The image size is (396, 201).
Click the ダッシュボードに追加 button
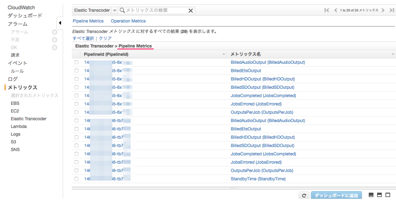(x=336, y=196)
